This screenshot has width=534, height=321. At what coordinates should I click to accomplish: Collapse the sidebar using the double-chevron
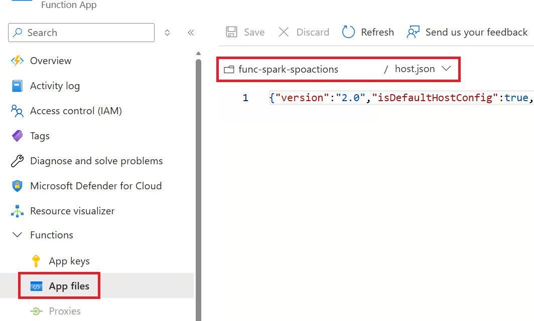(x=191, y=32)
